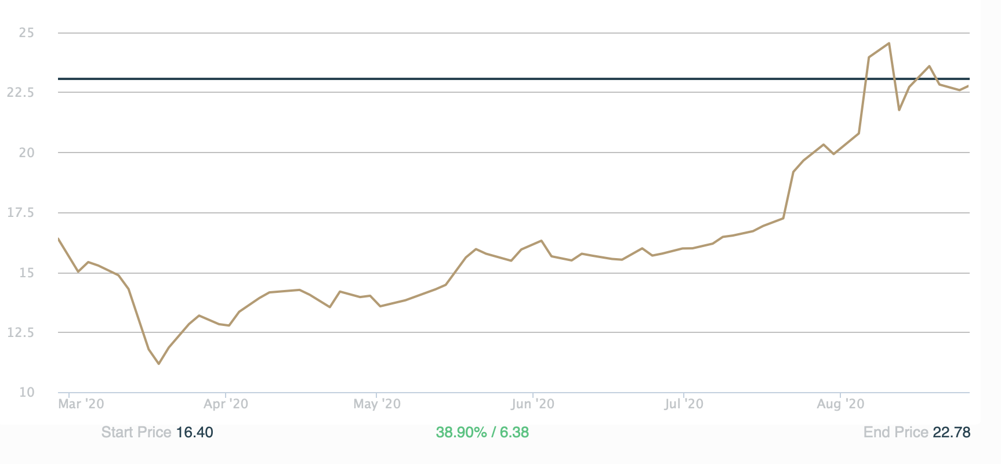Select the 20 y-axis value label
Viewport: 1001px width, 464px height.
click(x=27, y=153)
